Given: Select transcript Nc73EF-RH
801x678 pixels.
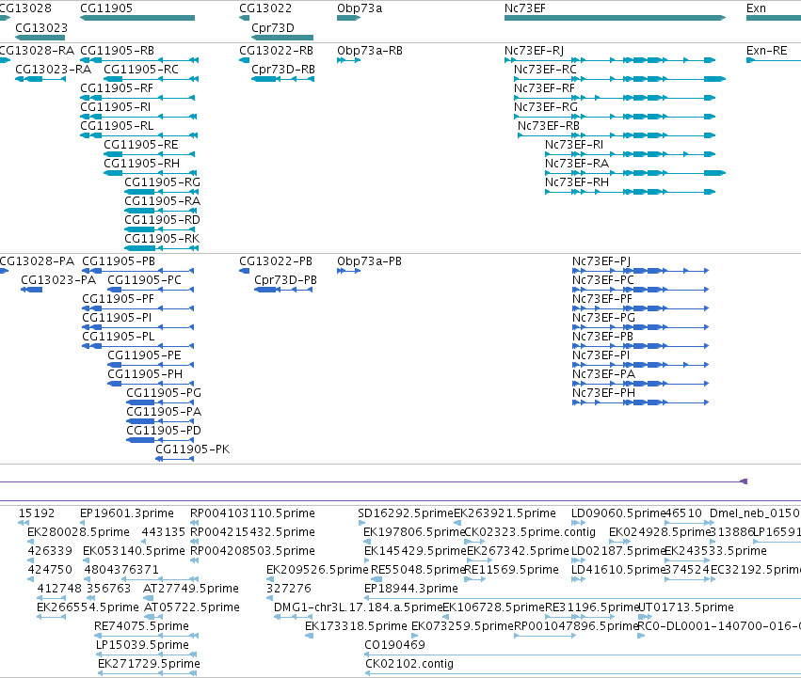Looking at the screenshot, I should click(x=631, y=192).
